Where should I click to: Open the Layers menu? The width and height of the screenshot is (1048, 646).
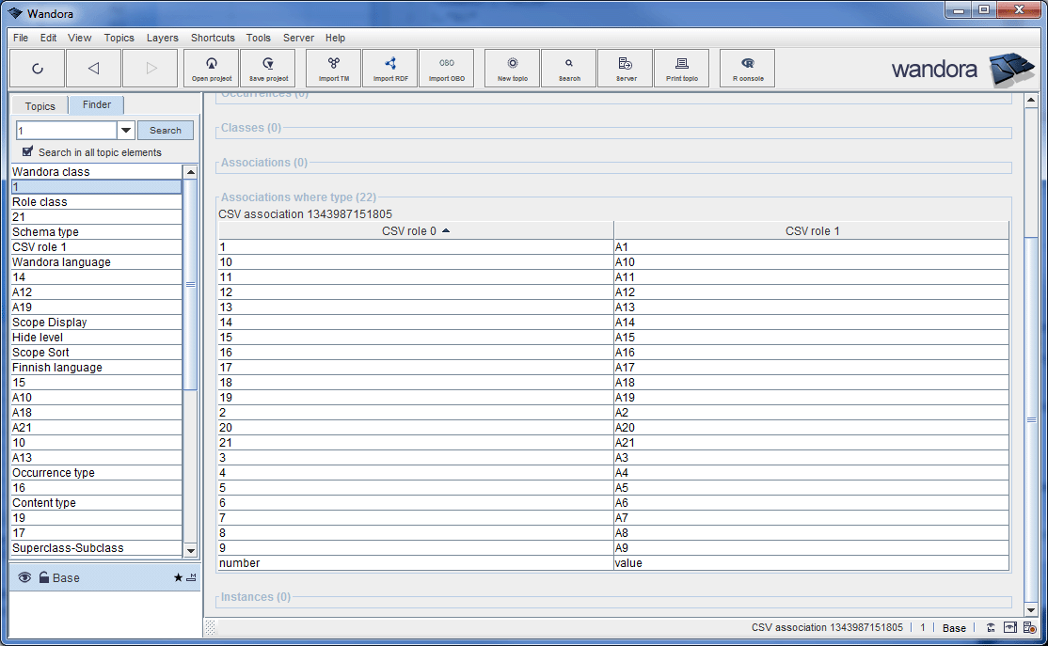point(162,38)
